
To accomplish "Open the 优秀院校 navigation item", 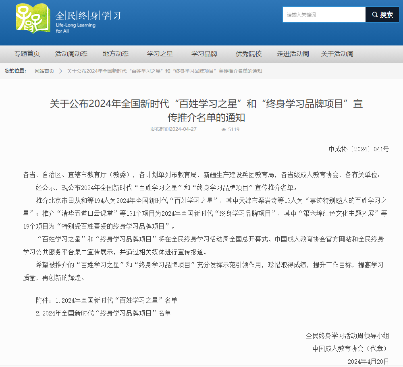I will click(x=249, y=54).
